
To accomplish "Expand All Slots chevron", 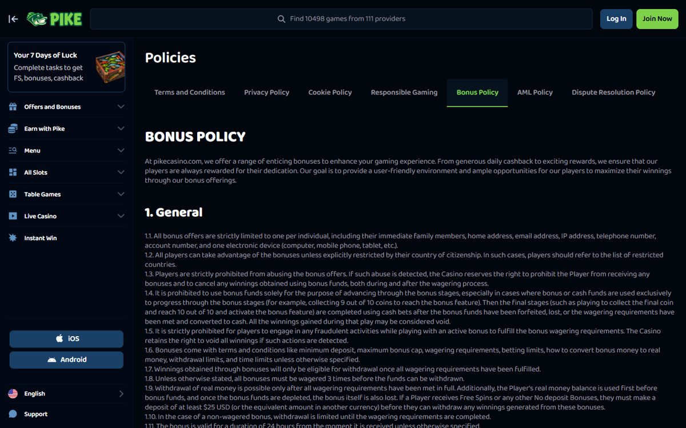I will (x=121, y=172).
